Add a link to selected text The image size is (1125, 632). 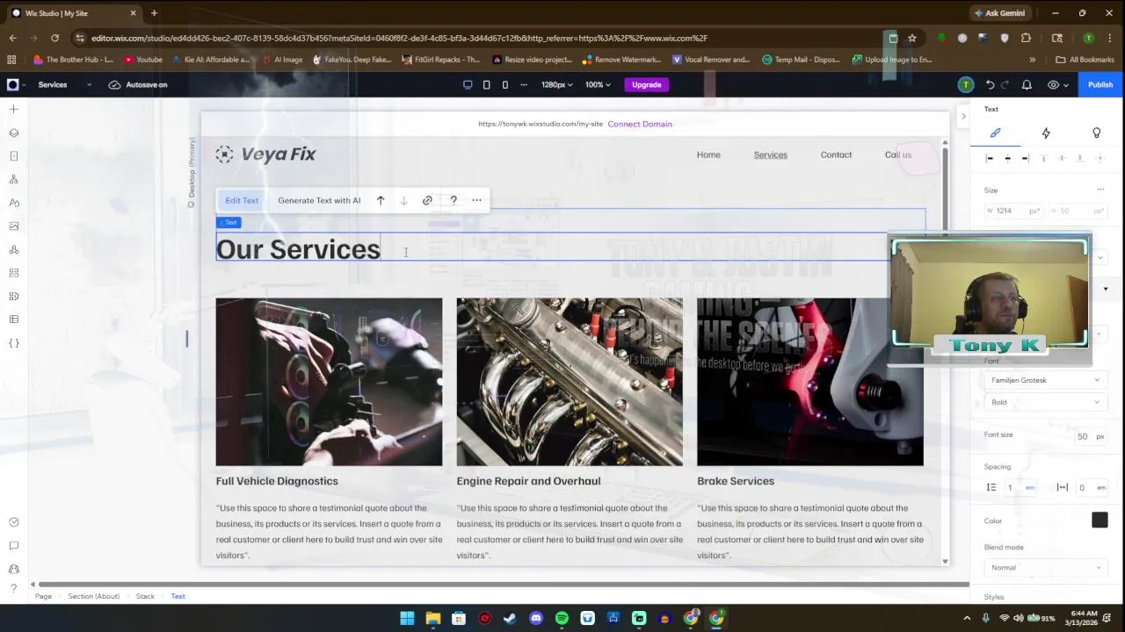427,200
